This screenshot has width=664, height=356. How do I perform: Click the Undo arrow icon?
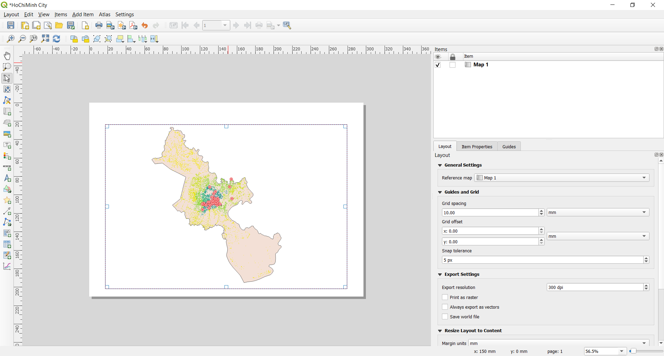pyautogui.click(x=145, y=25)
